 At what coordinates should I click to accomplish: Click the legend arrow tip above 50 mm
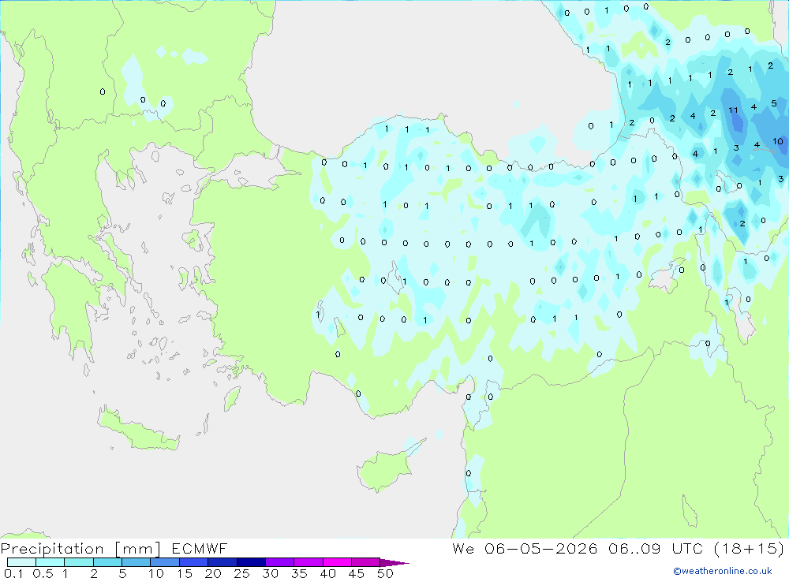click(x=394, y=563)
